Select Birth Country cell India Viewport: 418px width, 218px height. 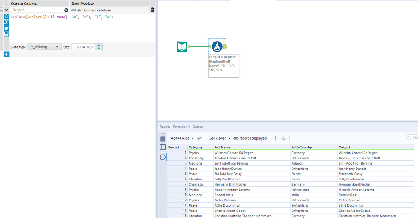click(314, 195)
